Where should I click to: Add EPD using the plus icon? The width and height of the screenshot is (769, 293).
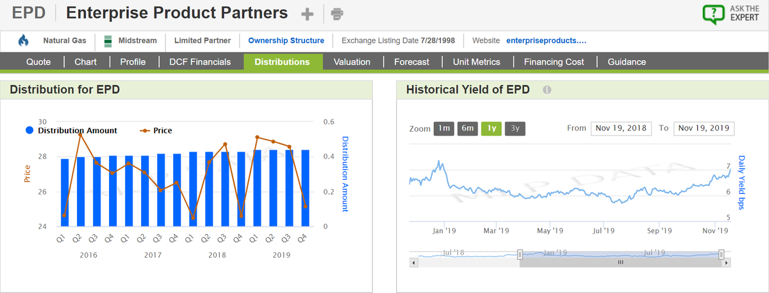[x=308, y=13]
